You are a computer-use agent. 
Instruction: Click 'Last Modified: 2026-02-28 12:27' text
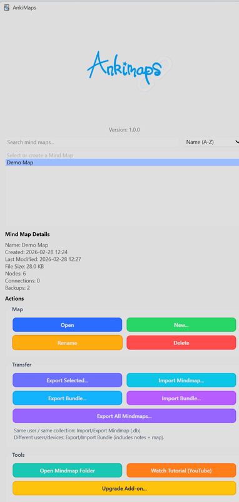[x=43, y=259]
